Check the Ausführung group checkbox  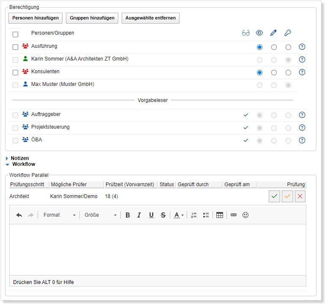[16, 47]
